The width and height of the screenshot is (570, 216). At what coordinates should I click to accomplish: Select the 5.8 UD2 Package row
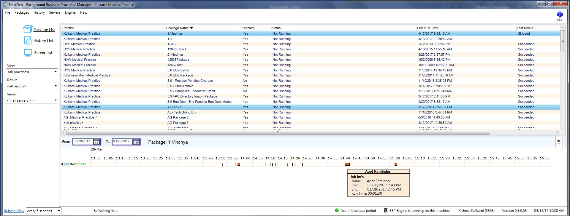pyautogui.click(x=311, y=75)
